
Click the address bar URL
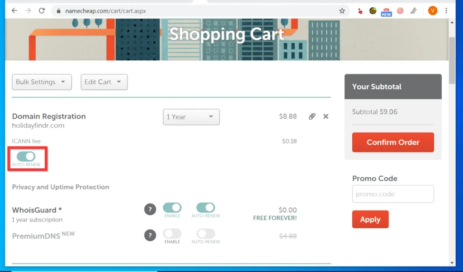point(106,11)
